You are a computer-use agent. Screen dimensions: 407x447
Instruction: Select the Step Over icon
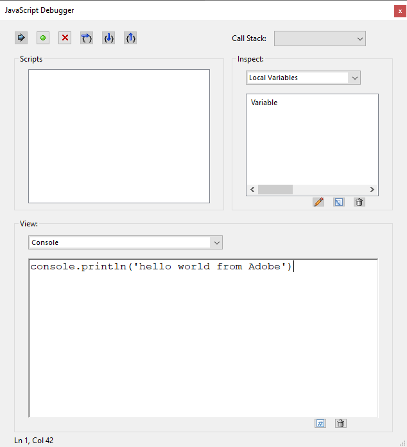point(87,38)
